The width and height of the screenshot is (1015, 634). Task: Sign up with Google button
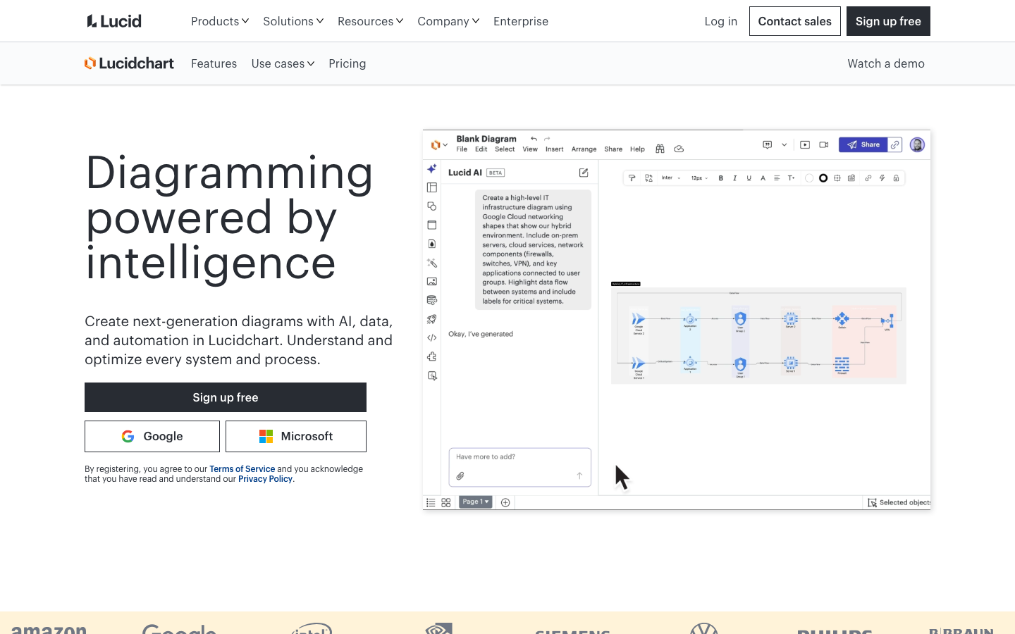[x=152, y=436]
